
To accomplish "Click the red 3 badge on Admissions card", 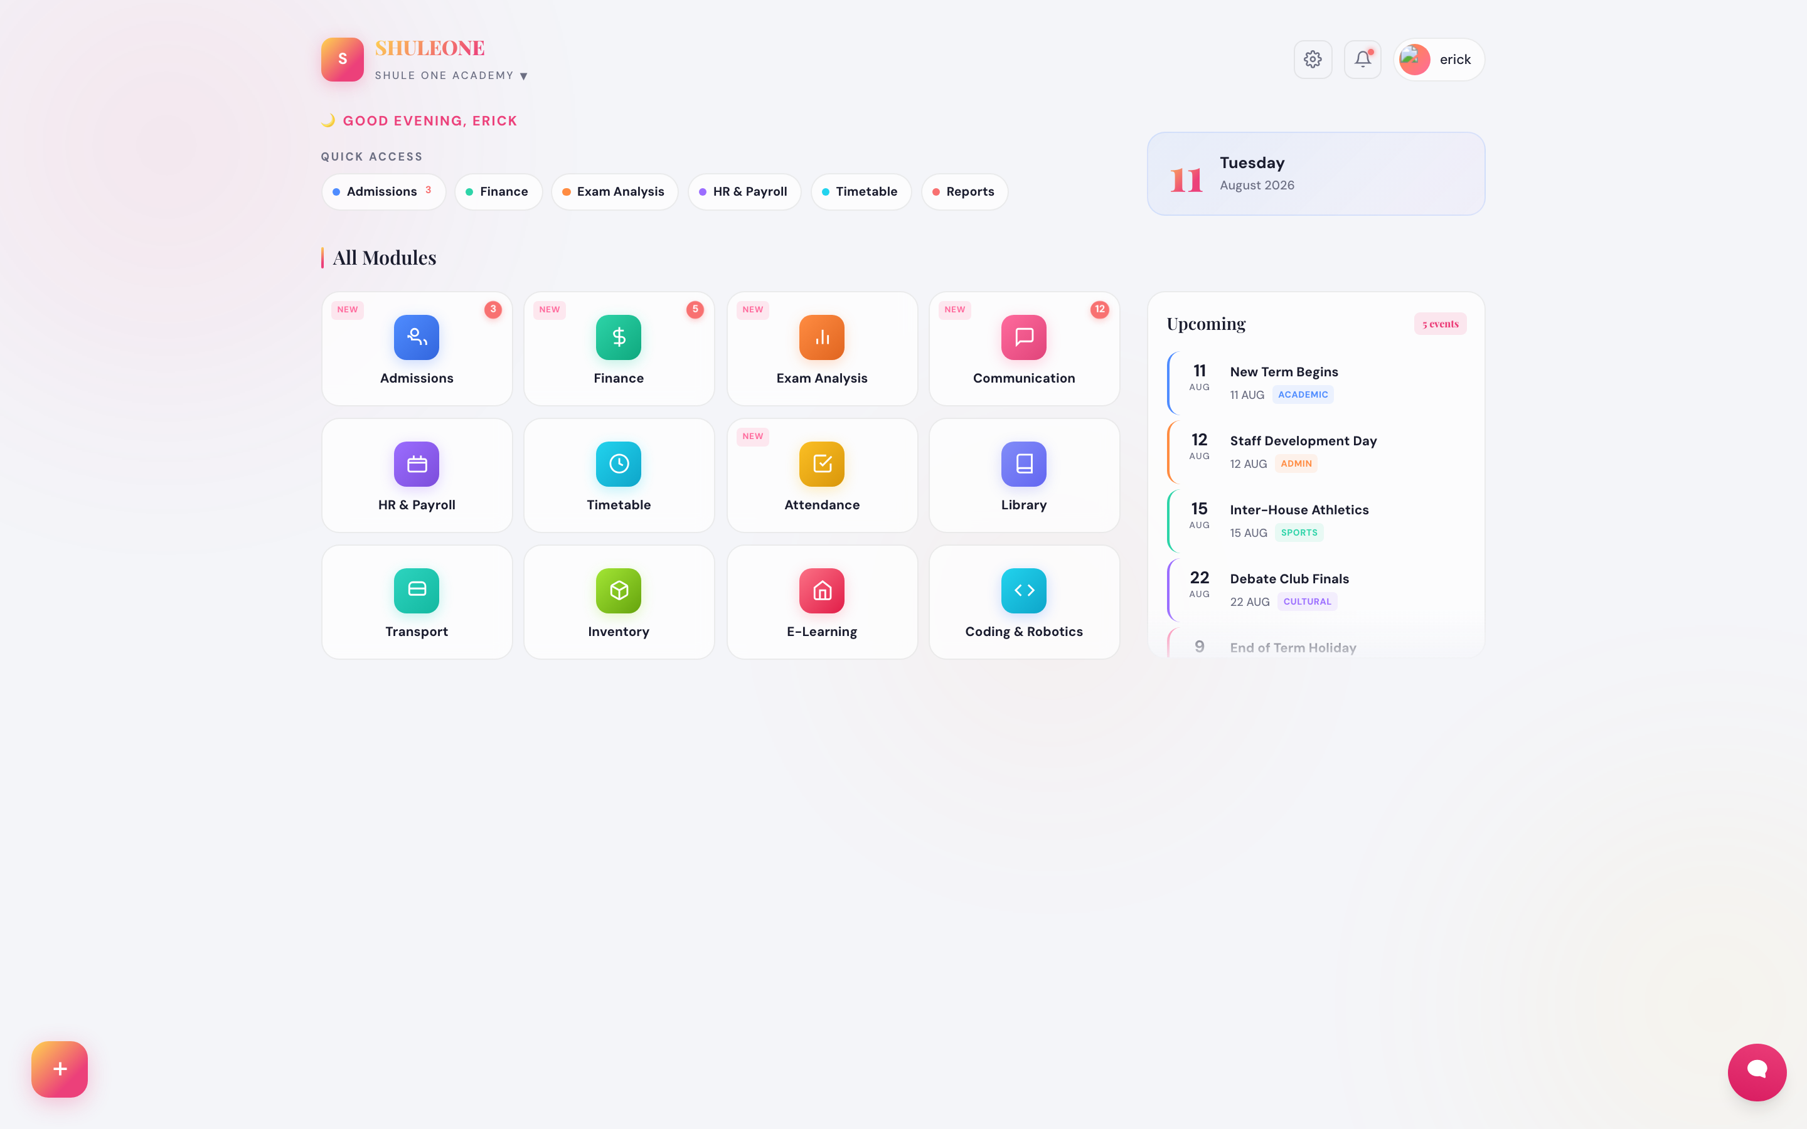I will (493, 309).
